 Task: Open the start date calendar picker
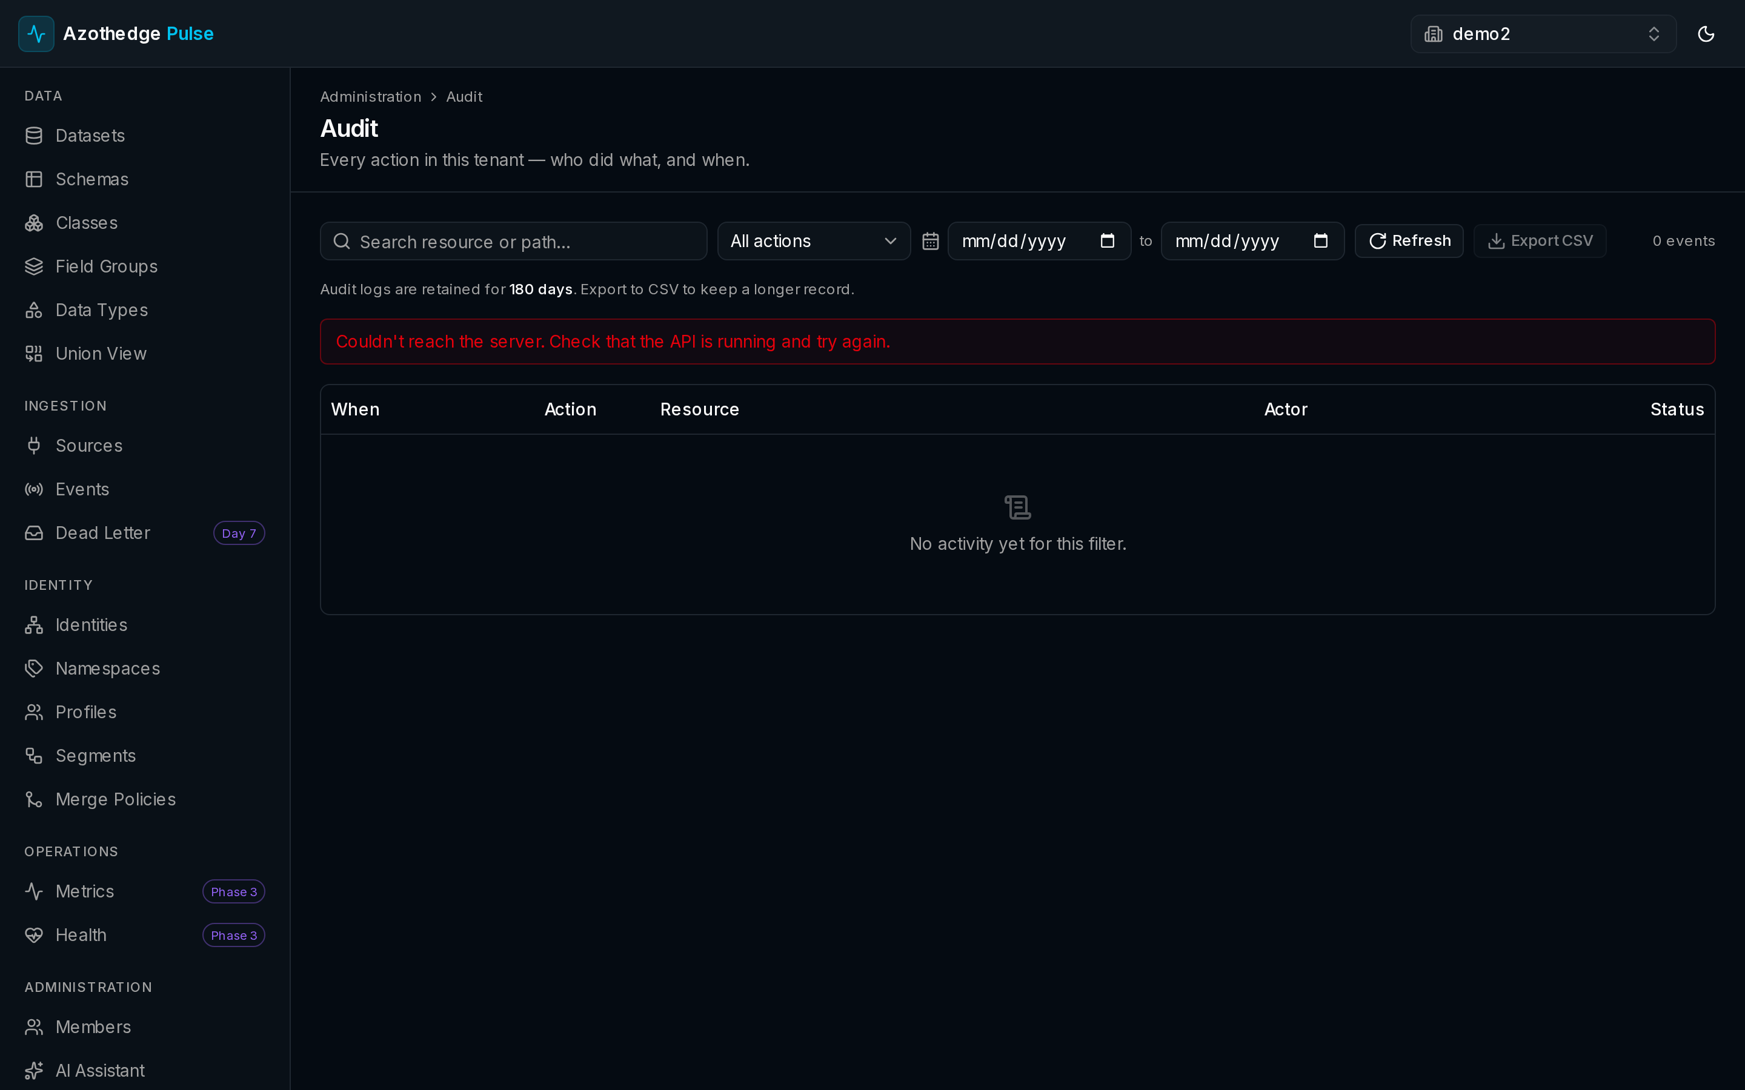pyautogui.click(x=1108, y=241)
